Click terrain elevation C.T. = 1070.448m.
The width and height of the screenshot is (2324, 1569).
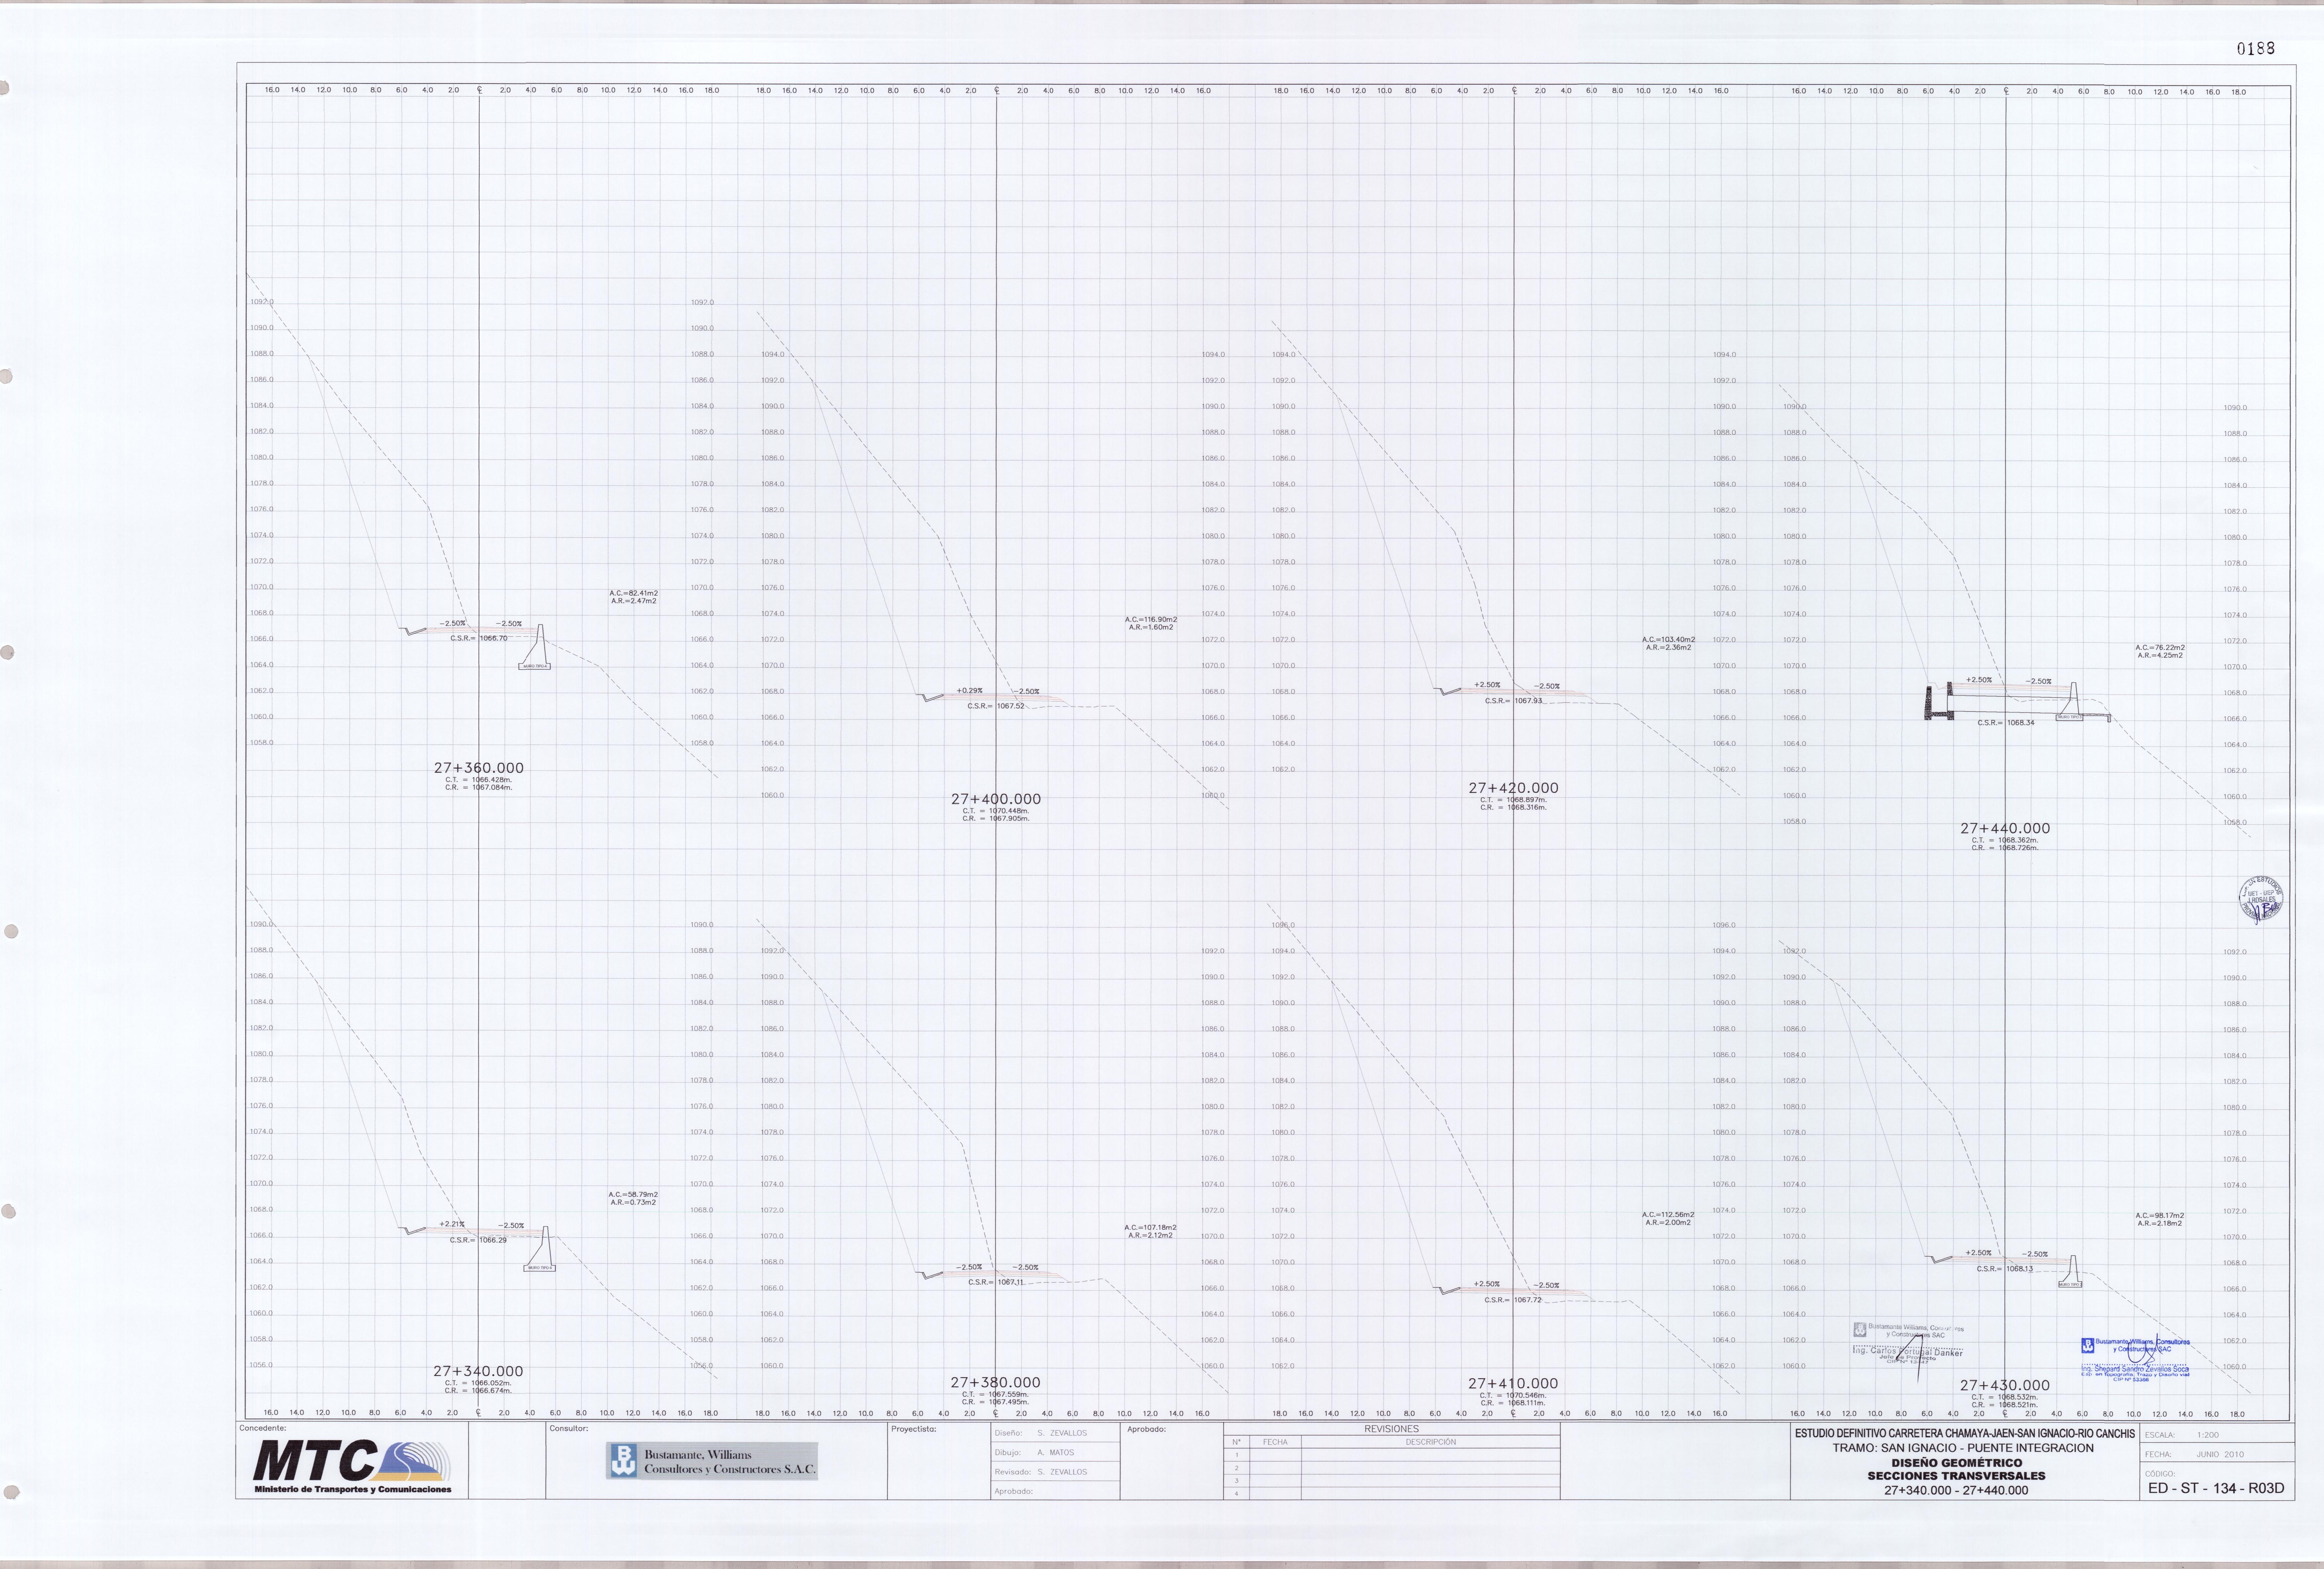(x=996, y=811)
